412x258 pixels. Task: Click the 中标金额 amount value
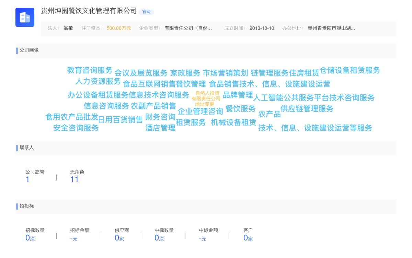click(203, 238)
